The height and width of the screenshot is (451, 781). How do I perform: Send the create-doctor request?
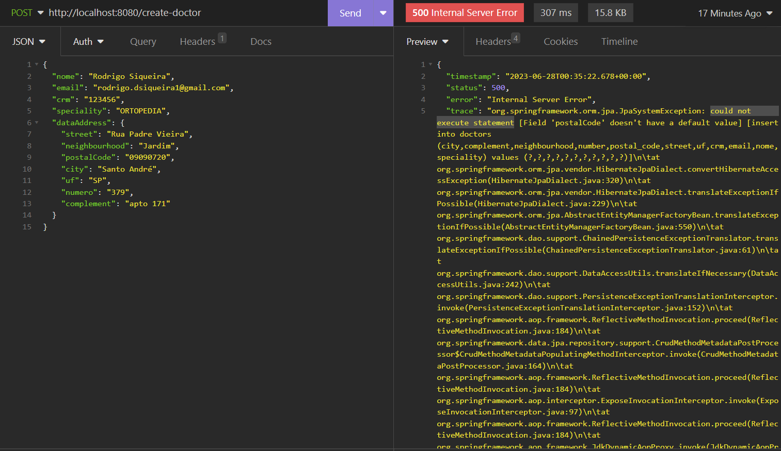(x=350, y=13)
